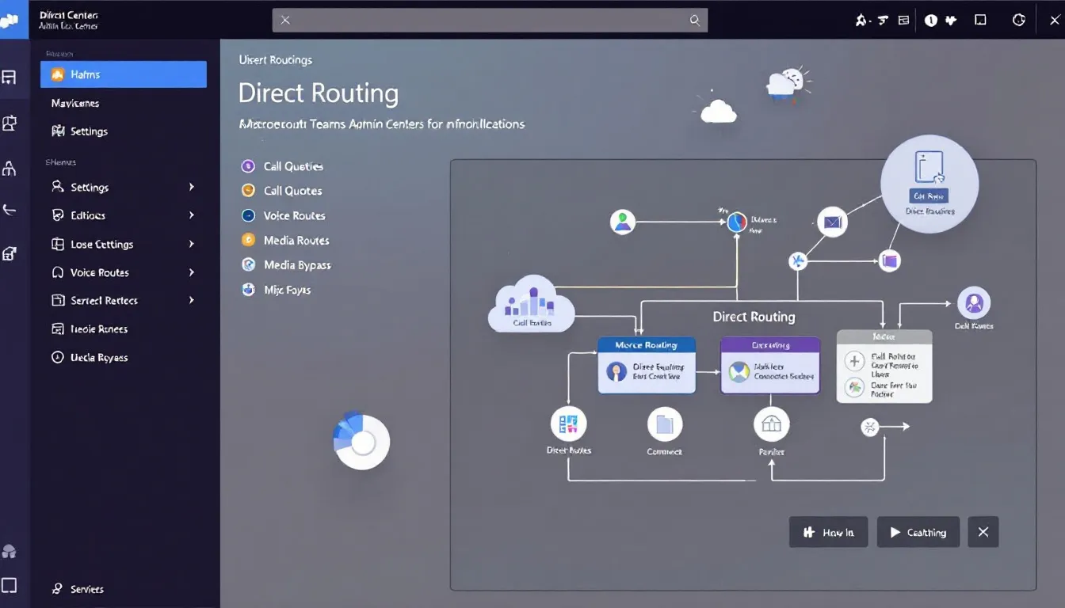
Task: Clear search with the X icon in search bar
Action: point(285,21)
